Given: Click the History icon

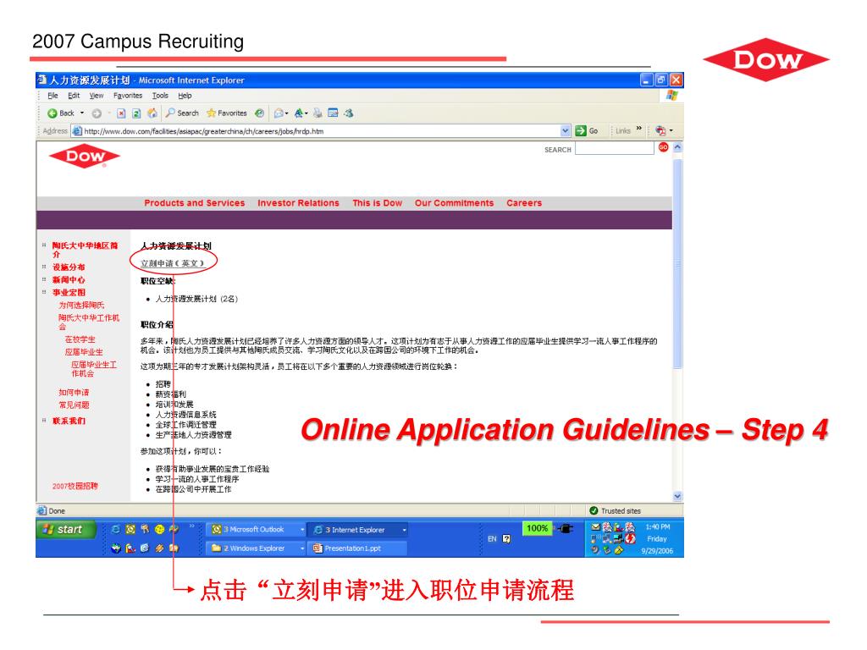Looking at the screenshot, I should [259, 113].
